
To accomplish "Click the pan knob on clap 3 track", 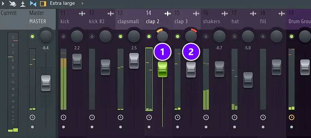I will tap(191, 37).
